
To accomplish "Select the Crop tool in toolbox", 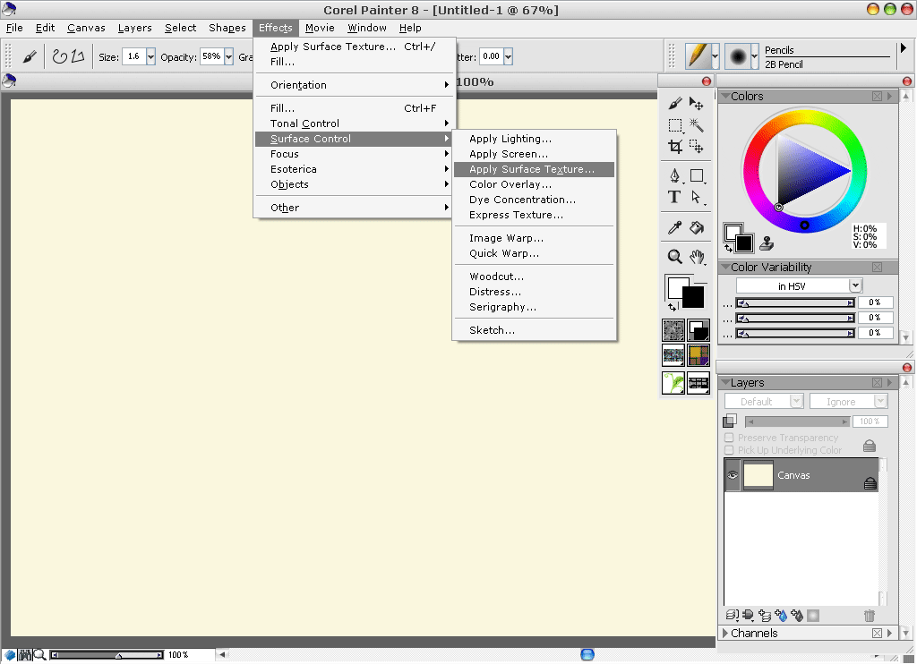I will [675, 146].
